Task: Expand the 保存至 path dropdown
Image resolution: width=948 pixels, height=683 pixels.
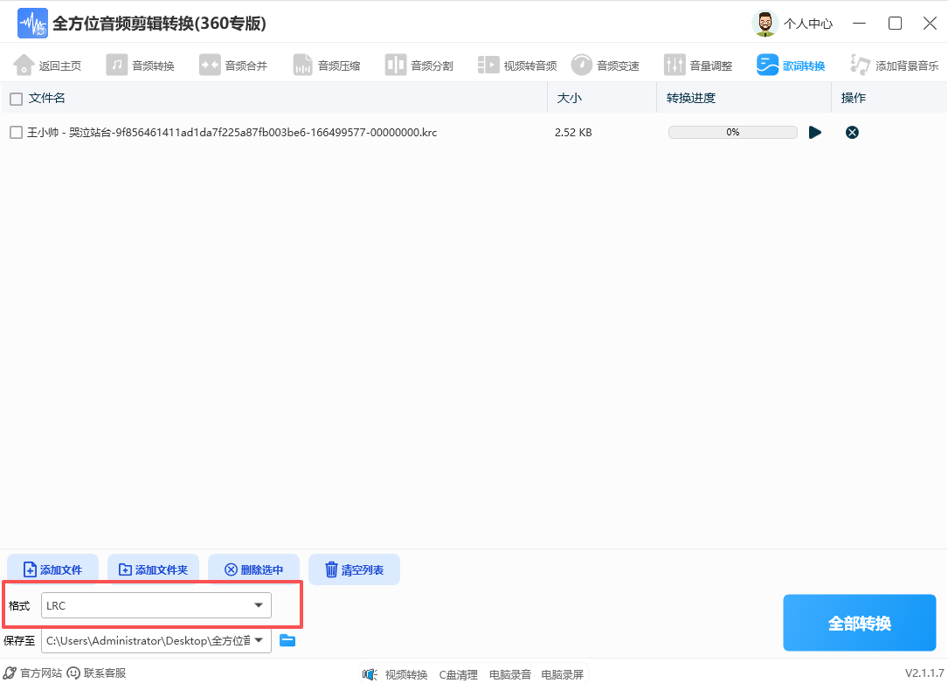Action: [259, 640]
